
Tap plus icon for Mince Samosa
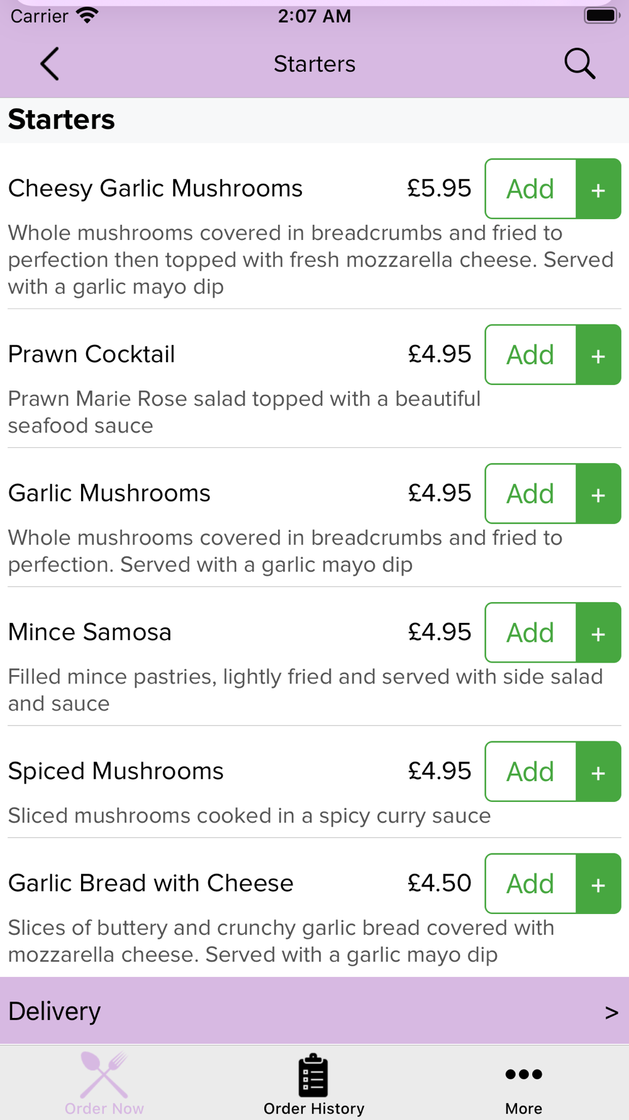click(x=598, y=633)
